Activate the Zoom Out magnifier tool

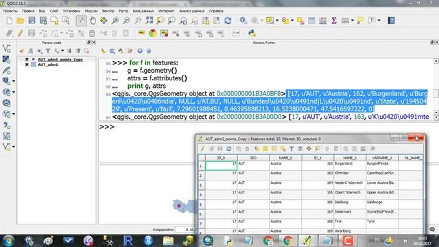coord(126,21)
